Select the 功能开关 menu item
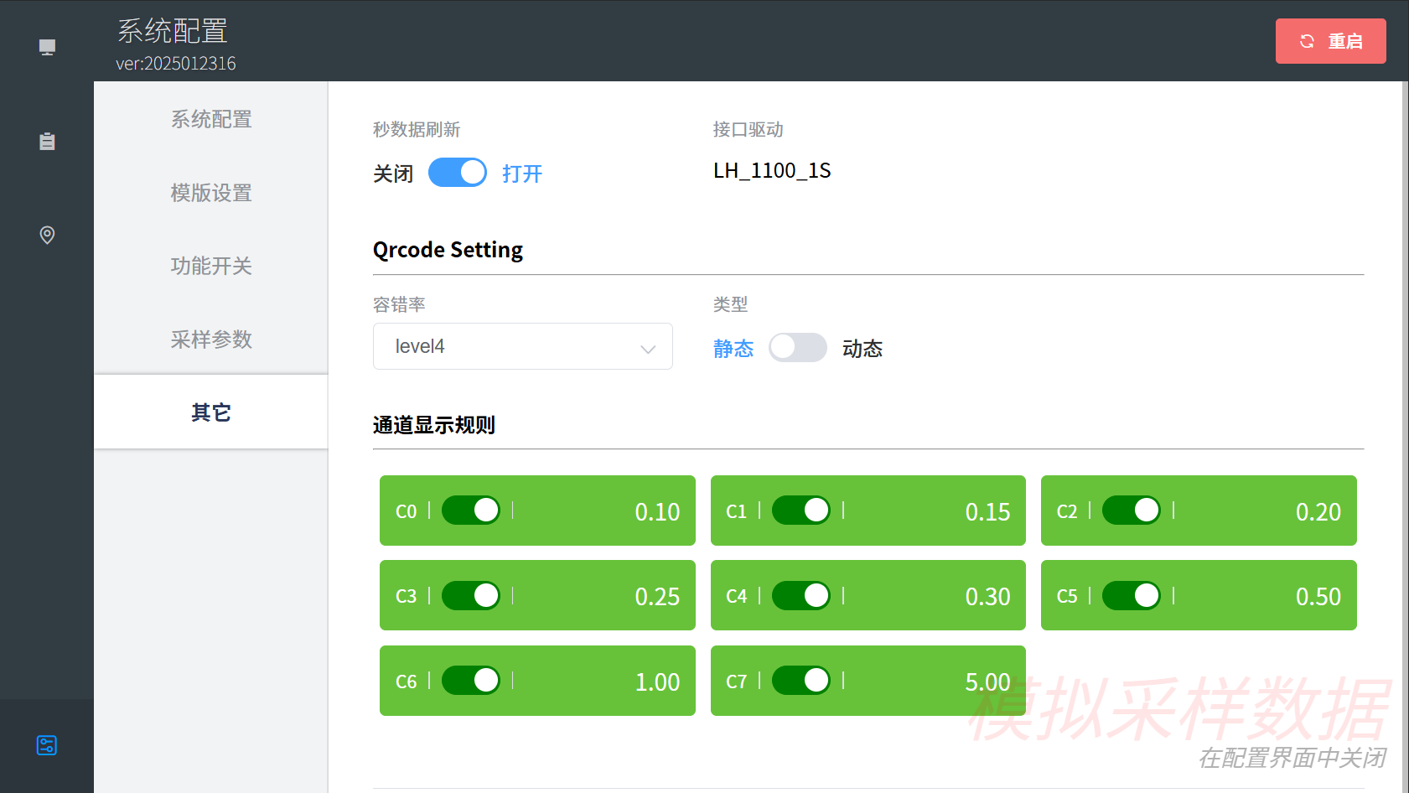This screenshot has width=1409, height=793. click(211, 266)
